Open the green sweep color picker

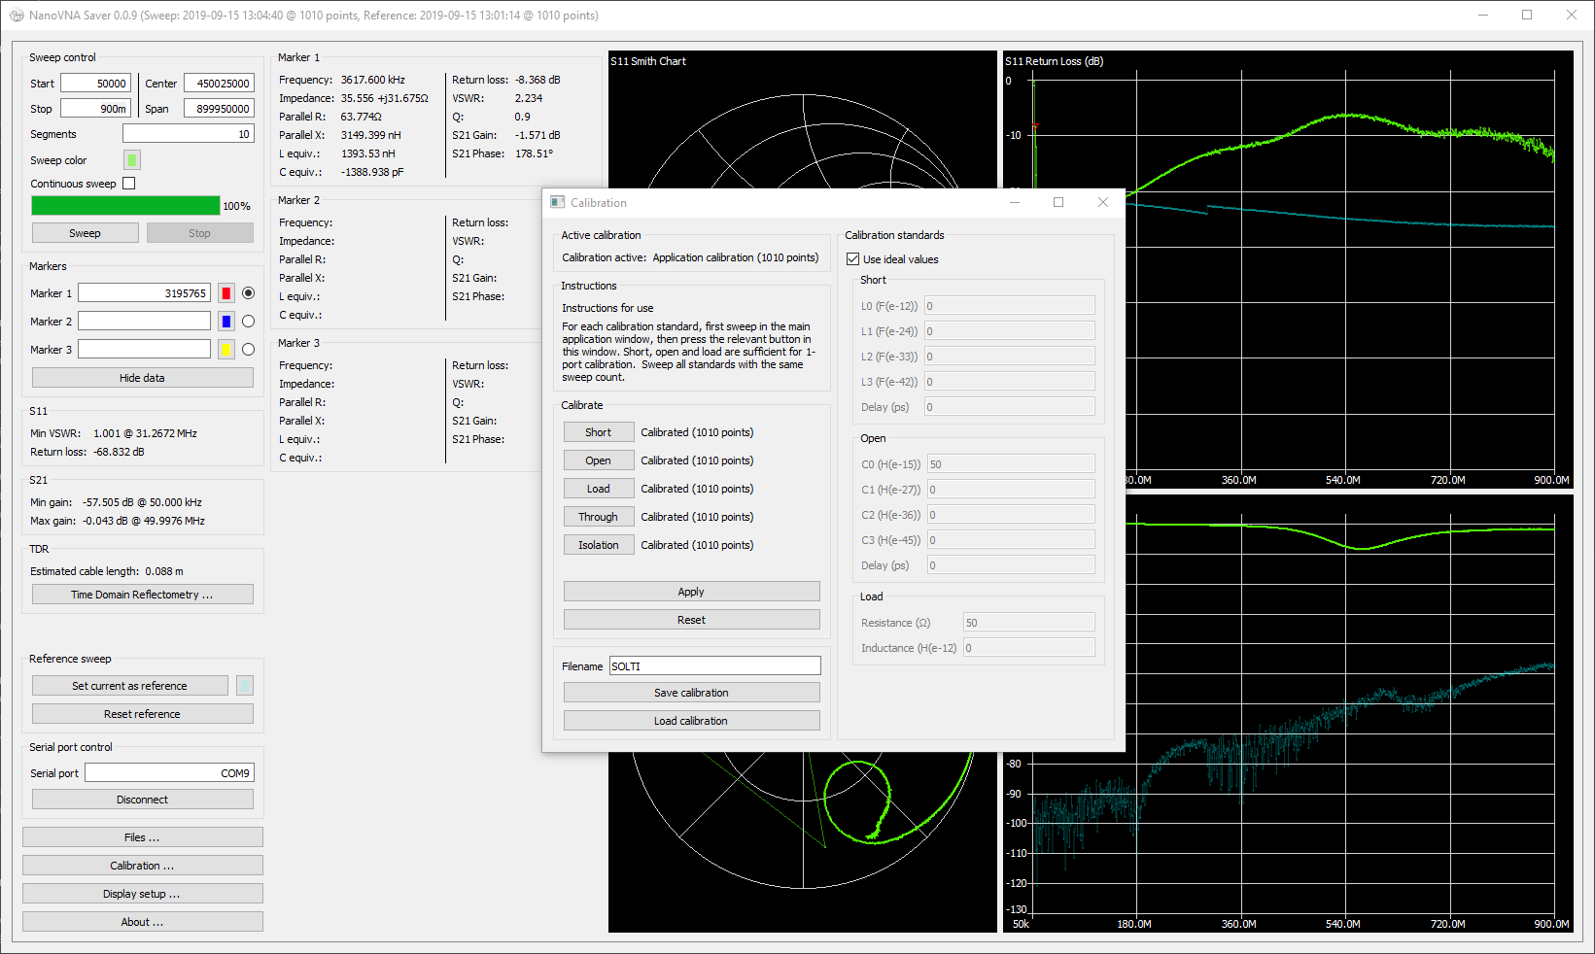click(x=132, y=160)
